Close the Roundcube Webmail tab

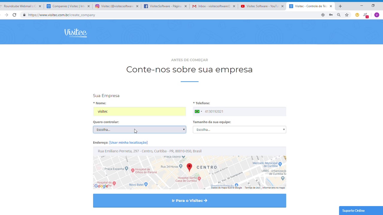click(x=40, y=6)
